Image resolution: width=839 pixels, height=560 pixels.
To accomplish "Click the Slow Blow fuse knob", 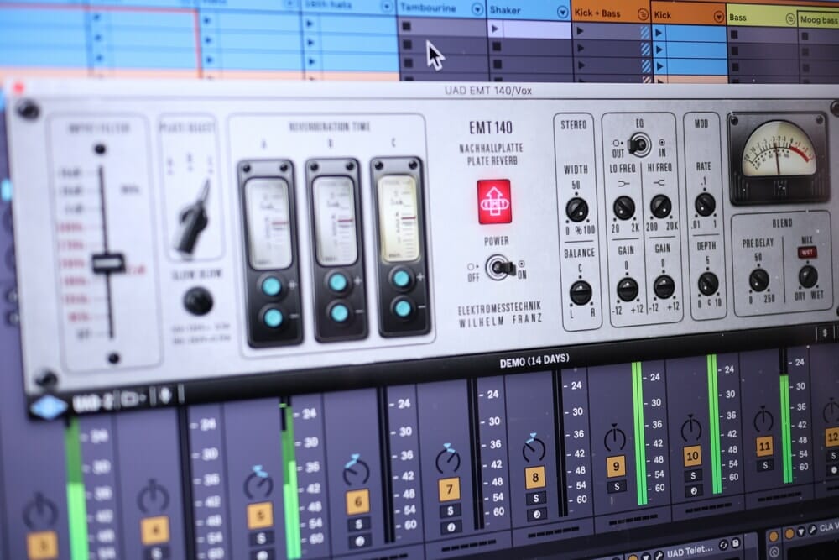I will coord(198,301).
